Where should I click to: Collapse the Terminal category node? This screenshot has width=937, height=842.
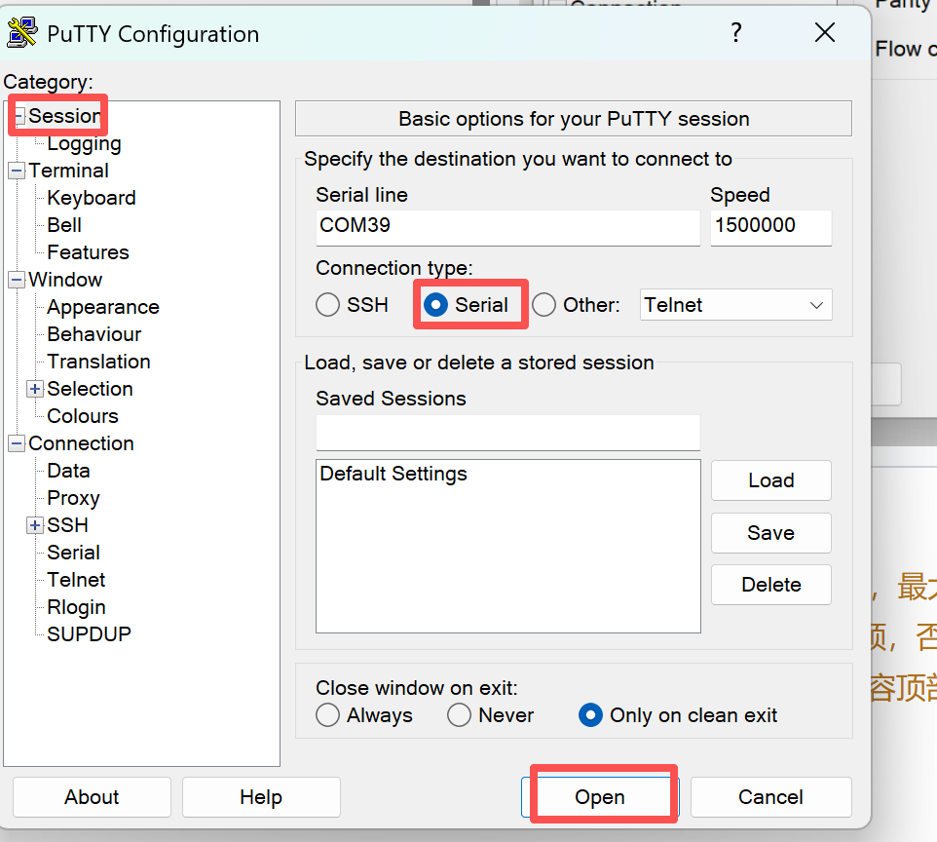click(17, 171)
